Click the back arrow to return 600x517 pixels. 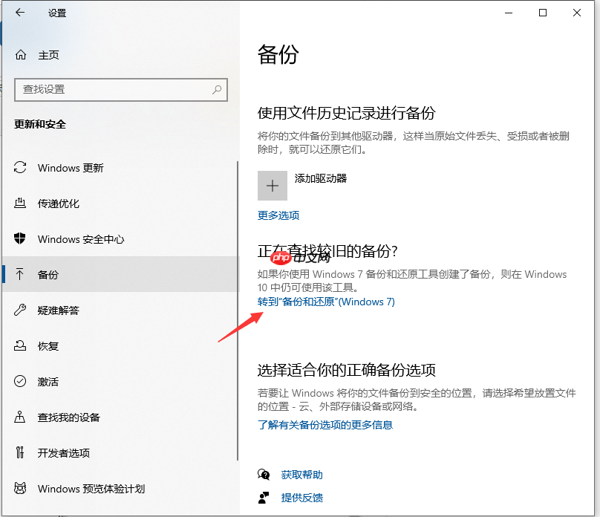click(x=19, y=13)
